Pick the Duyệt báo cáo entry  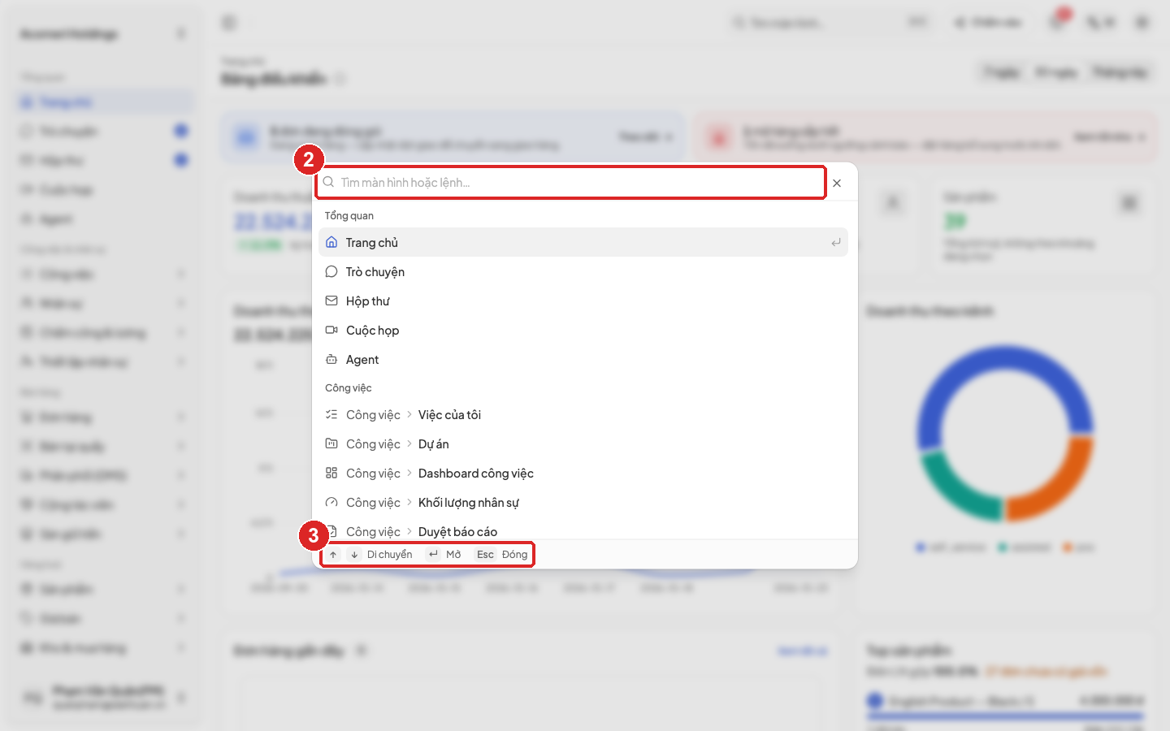(583, 530)
